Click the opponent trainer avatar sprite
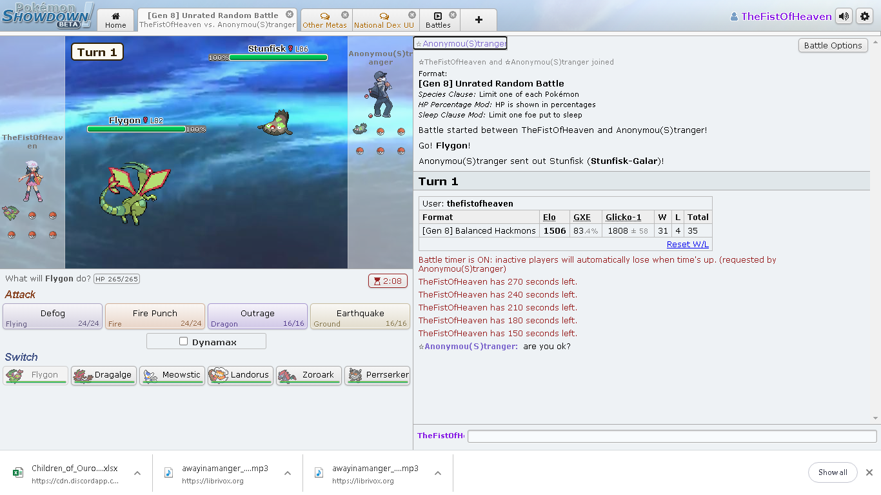881x495 pixels. 380,94
